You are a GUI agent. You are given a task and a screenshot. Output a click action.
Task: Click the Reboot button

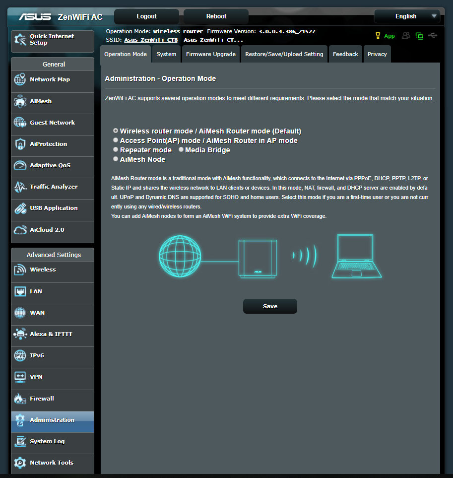pos(216,16)
